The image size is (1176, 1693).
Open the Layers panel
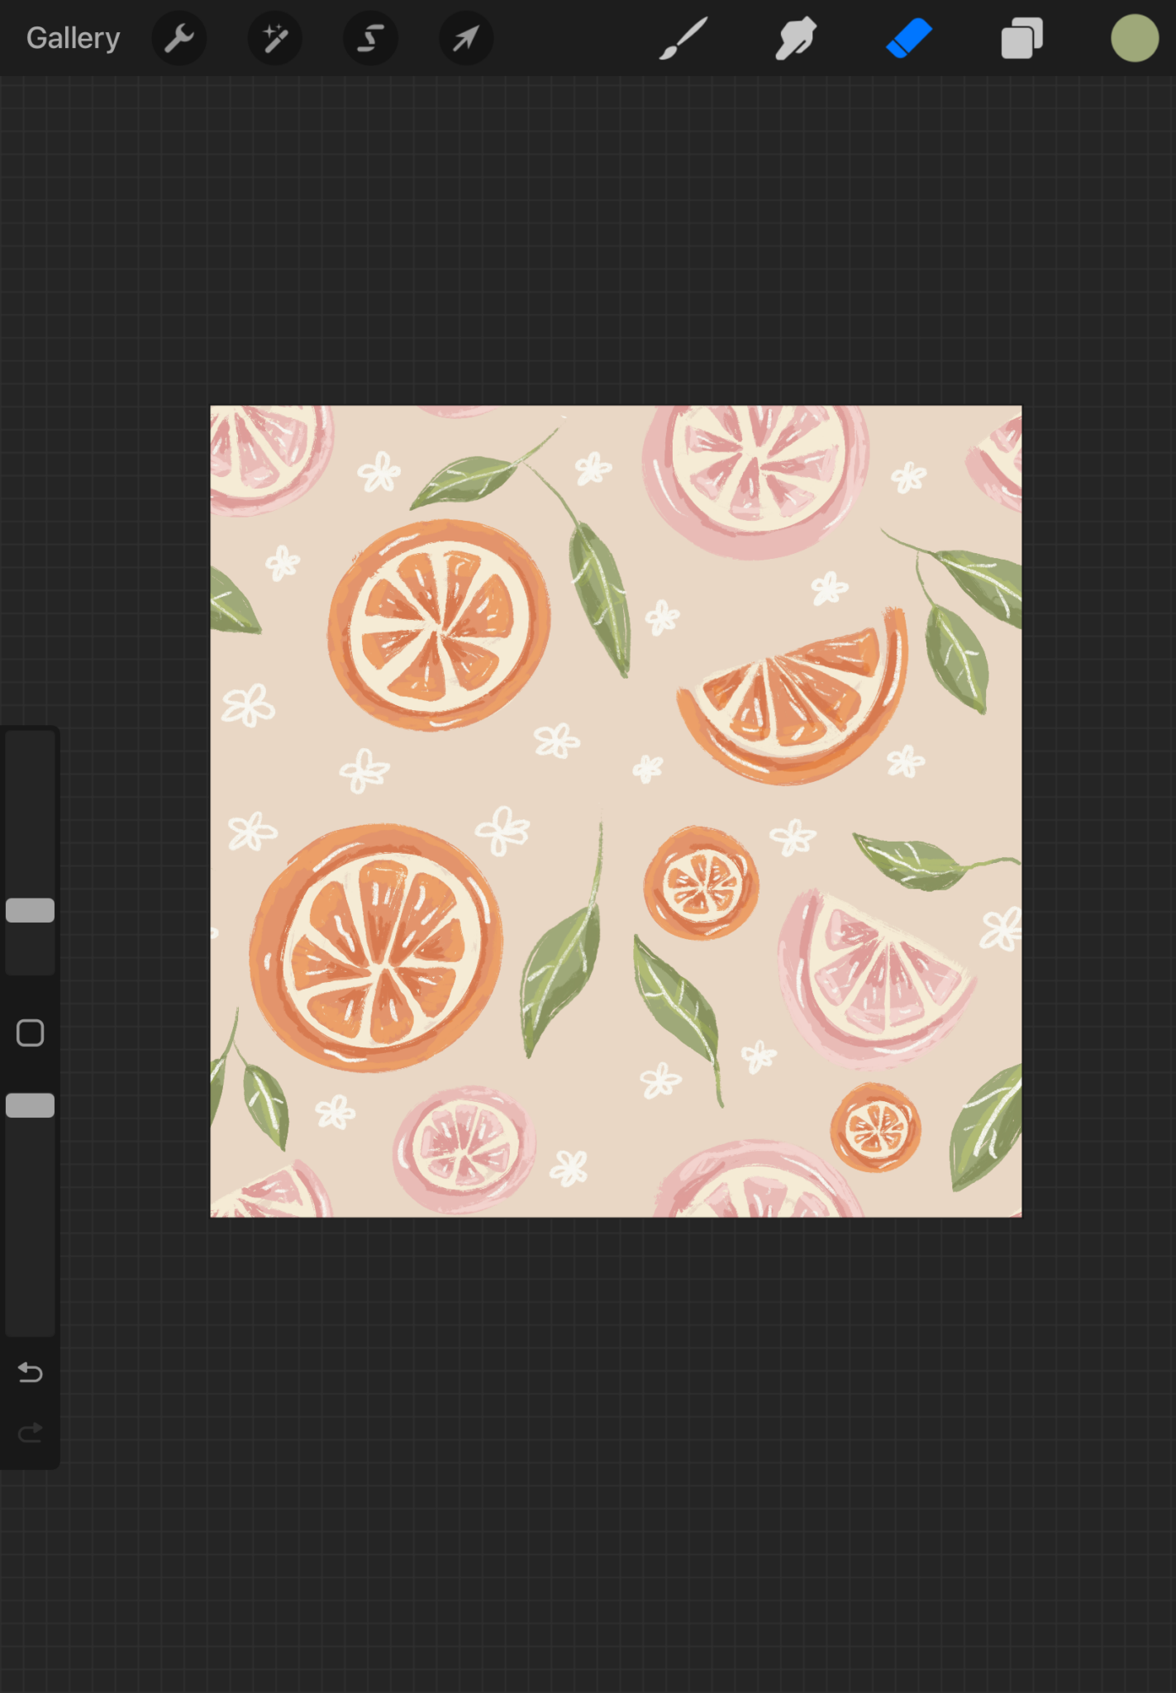coord(1022,38)
